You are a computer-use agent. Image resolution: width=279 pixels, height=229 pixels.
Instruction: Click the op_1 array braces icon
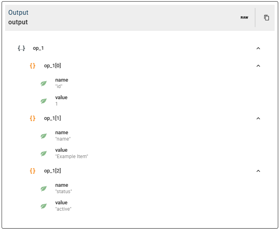(21, 48)
